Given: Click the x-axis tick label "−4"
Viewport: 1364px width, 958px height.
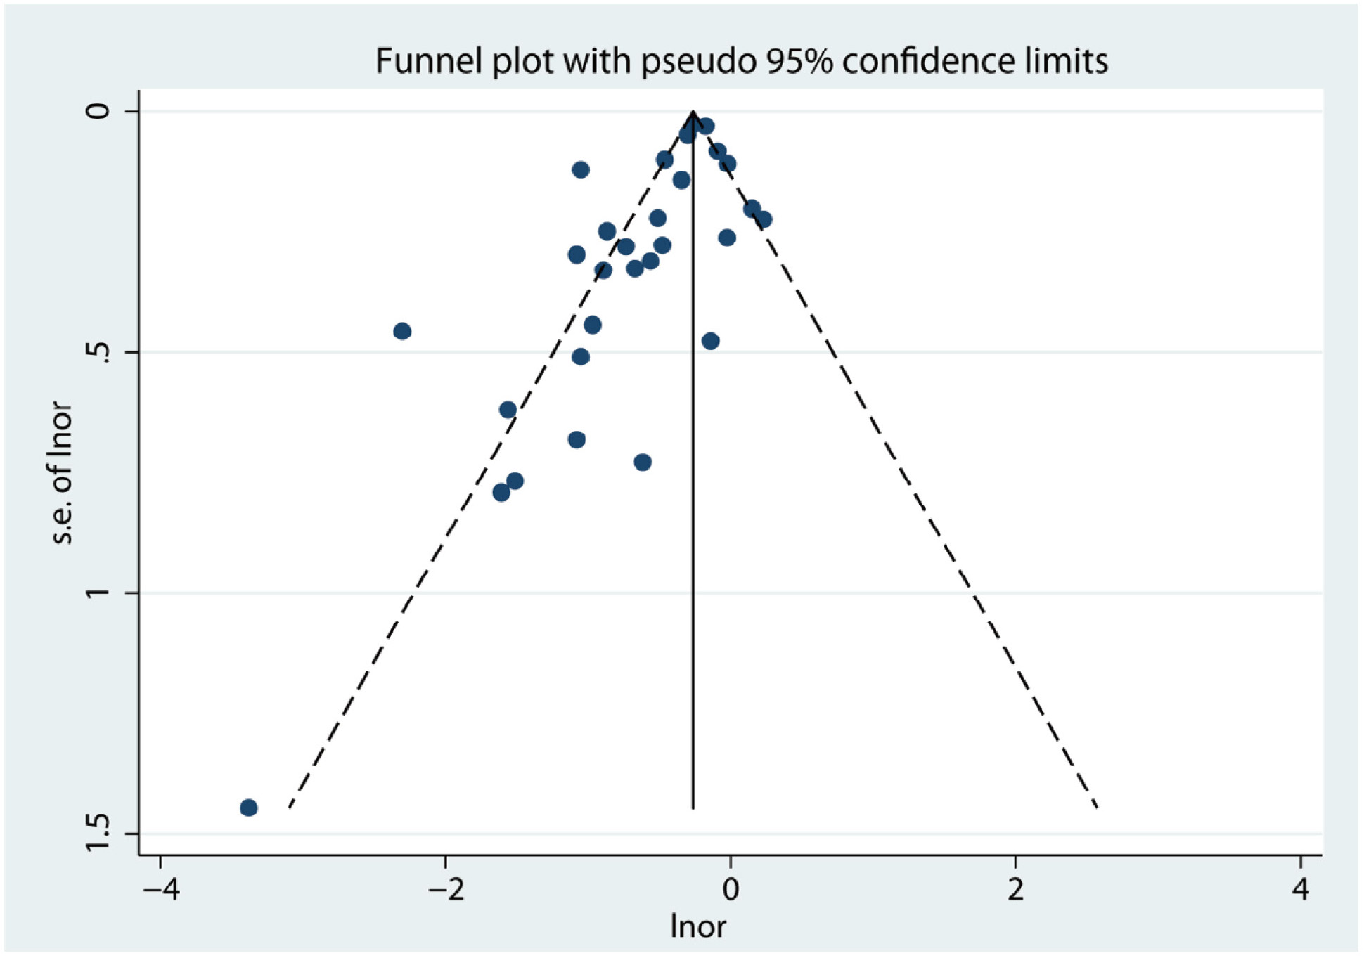Looking at the screenshot, I should click(x=161, y=889).
